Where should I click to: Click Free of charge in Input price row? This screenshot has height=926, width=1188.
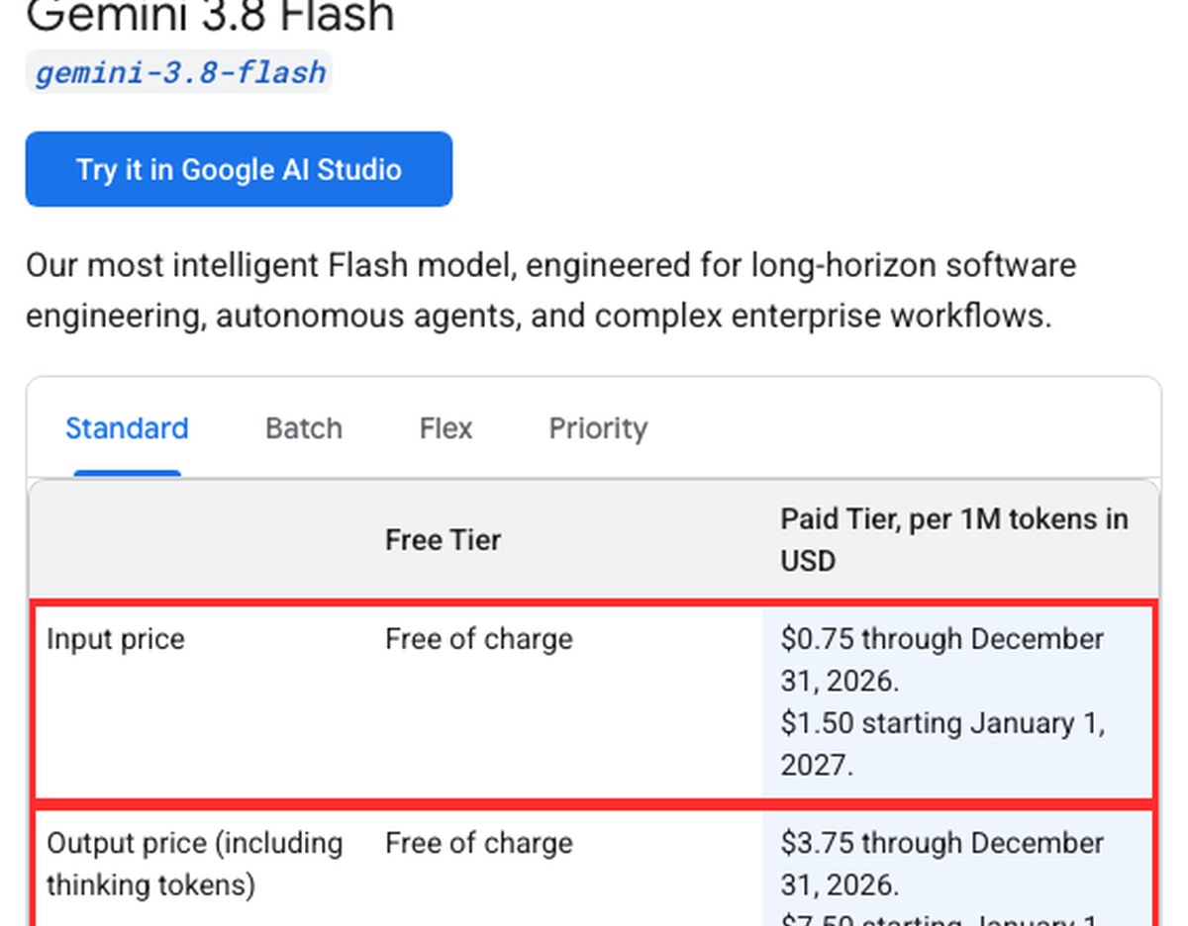479,639
